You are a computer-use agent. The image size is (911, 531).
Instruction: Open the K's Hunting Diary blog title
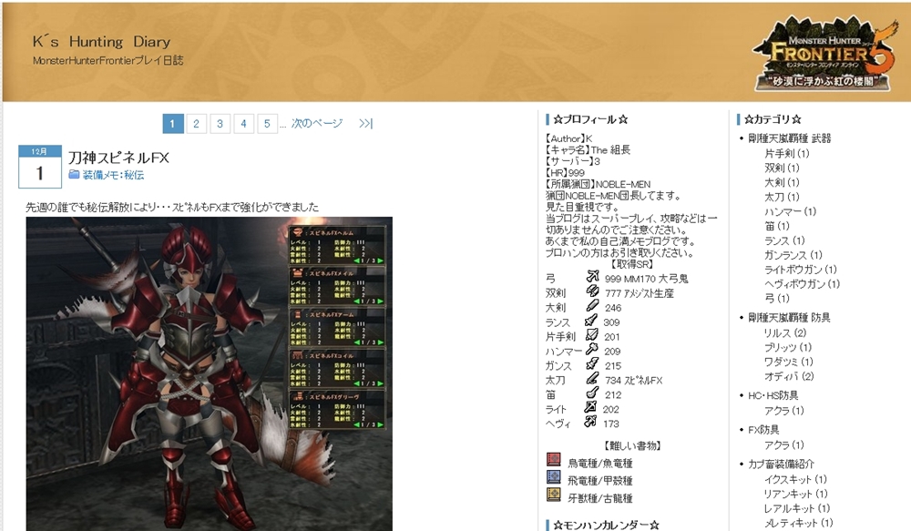[x=102, y=42]
